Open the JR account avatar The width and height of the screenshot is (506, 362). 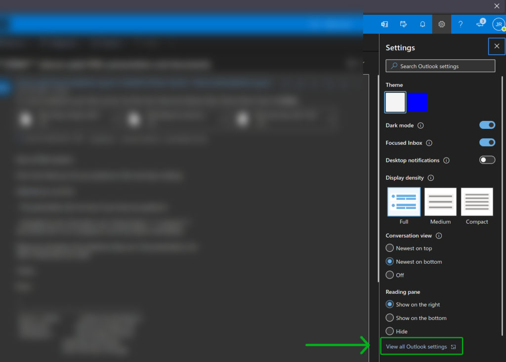coord(499,24)
